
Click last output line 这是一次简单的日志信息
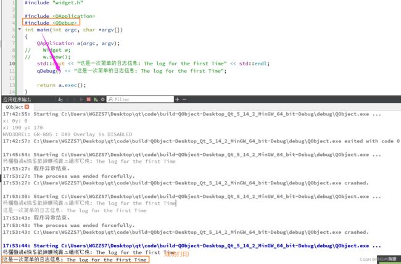point(75,260)
